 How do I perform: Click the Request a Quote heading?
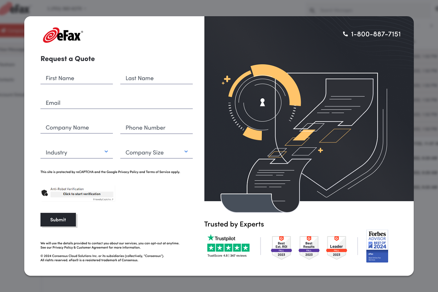point(68,59)
